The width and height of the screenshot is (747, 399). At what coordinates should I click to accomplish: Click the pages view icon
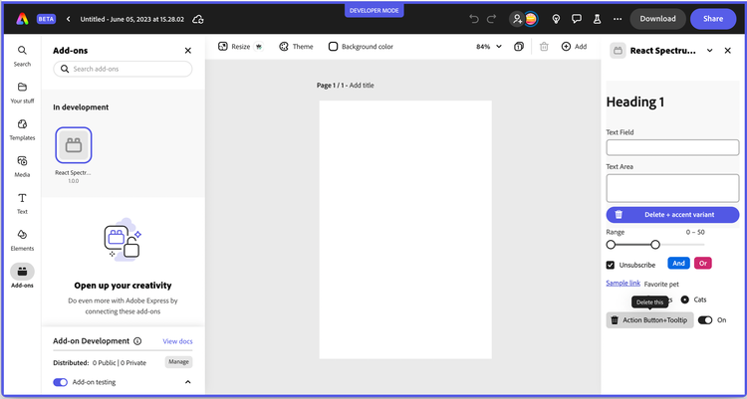[519, 46]
